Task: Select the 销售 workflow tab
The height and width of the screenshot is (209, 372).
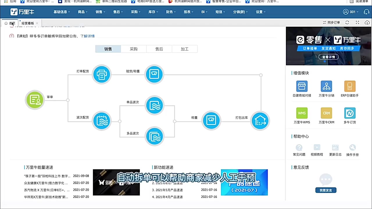Action: coord(108,49)
